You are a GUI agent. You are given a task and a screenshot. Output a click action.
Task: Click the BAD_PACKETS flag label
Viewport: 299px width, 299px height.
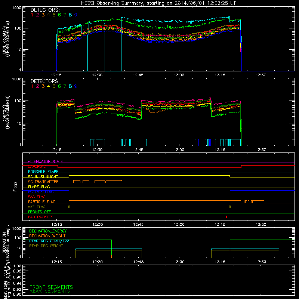coord(41,217)
